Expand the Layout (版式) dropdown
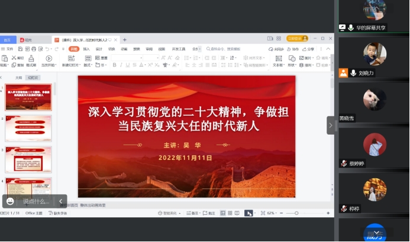410x242 pixels. coord(88,65)
